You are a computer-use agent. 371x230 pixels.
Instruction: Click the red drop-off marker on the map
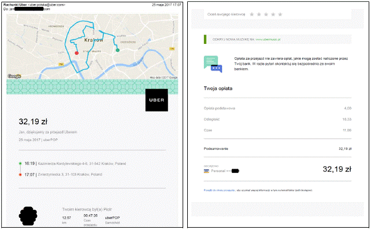(77, 53)
